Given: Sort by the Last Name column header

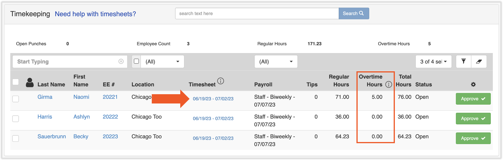Looking at the screenshot, I should [51, 84].
